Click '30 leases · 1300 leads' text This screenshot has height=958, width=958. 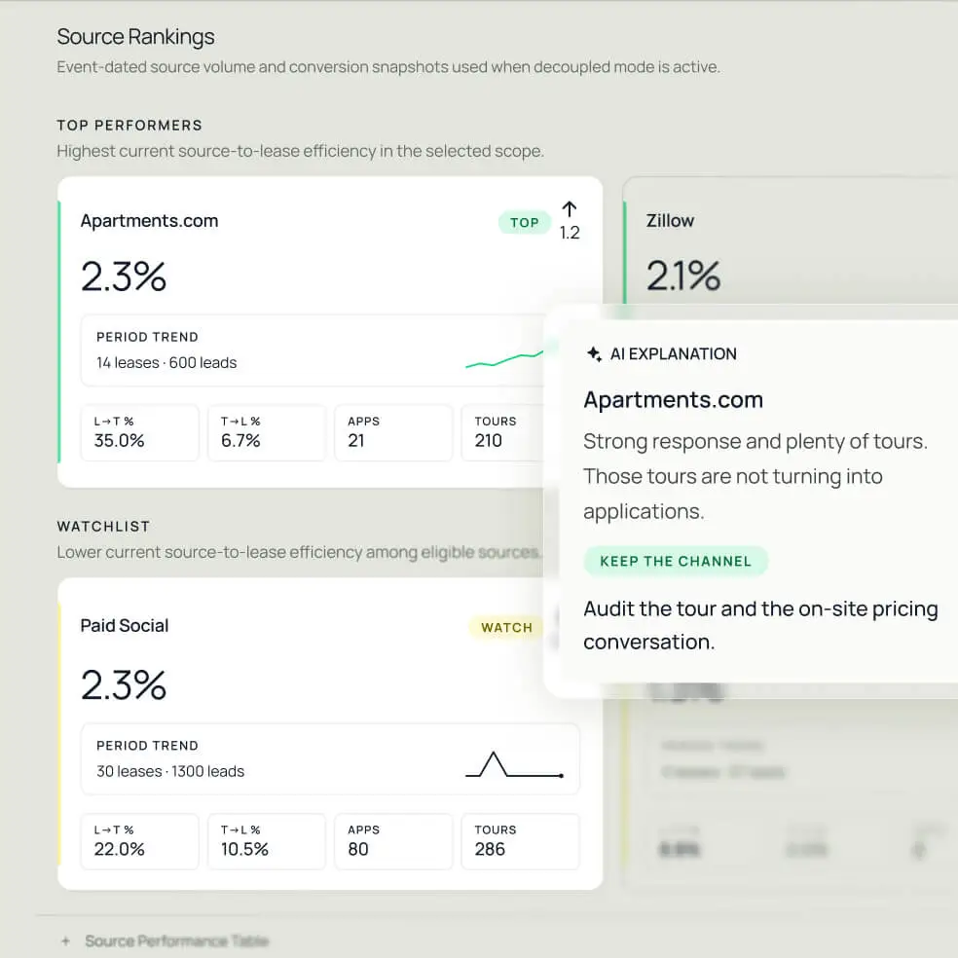coord(170,771)
